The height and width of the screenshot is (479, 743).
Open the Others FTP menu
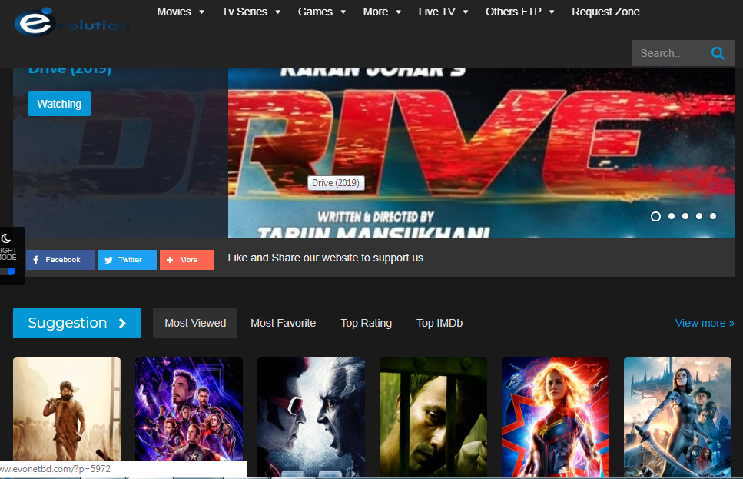(513, 12)
